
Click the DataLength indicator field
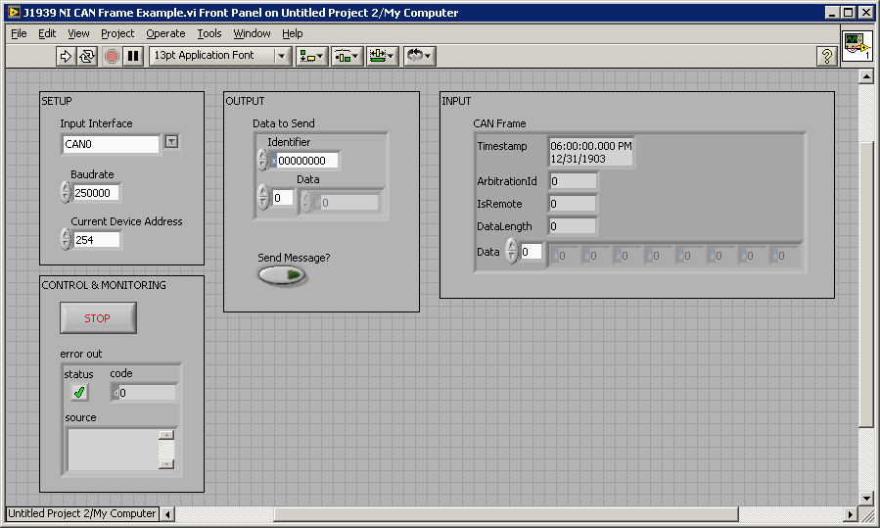click(573, 226)
